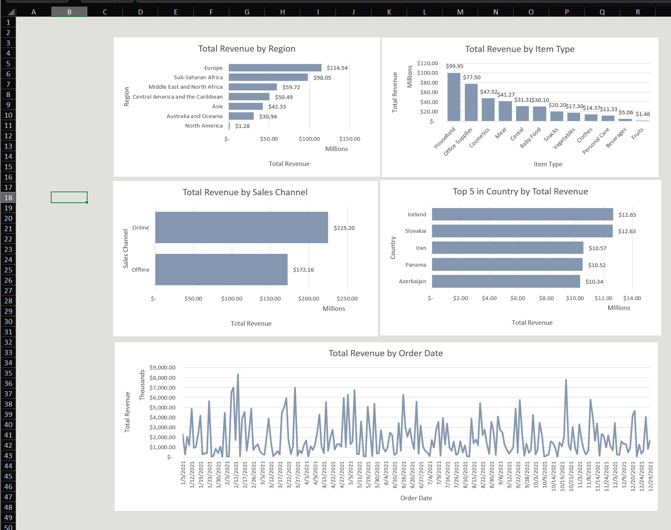Click the Fruits category label
This screenshot has width=671, height=530.
tap(638, 133)
